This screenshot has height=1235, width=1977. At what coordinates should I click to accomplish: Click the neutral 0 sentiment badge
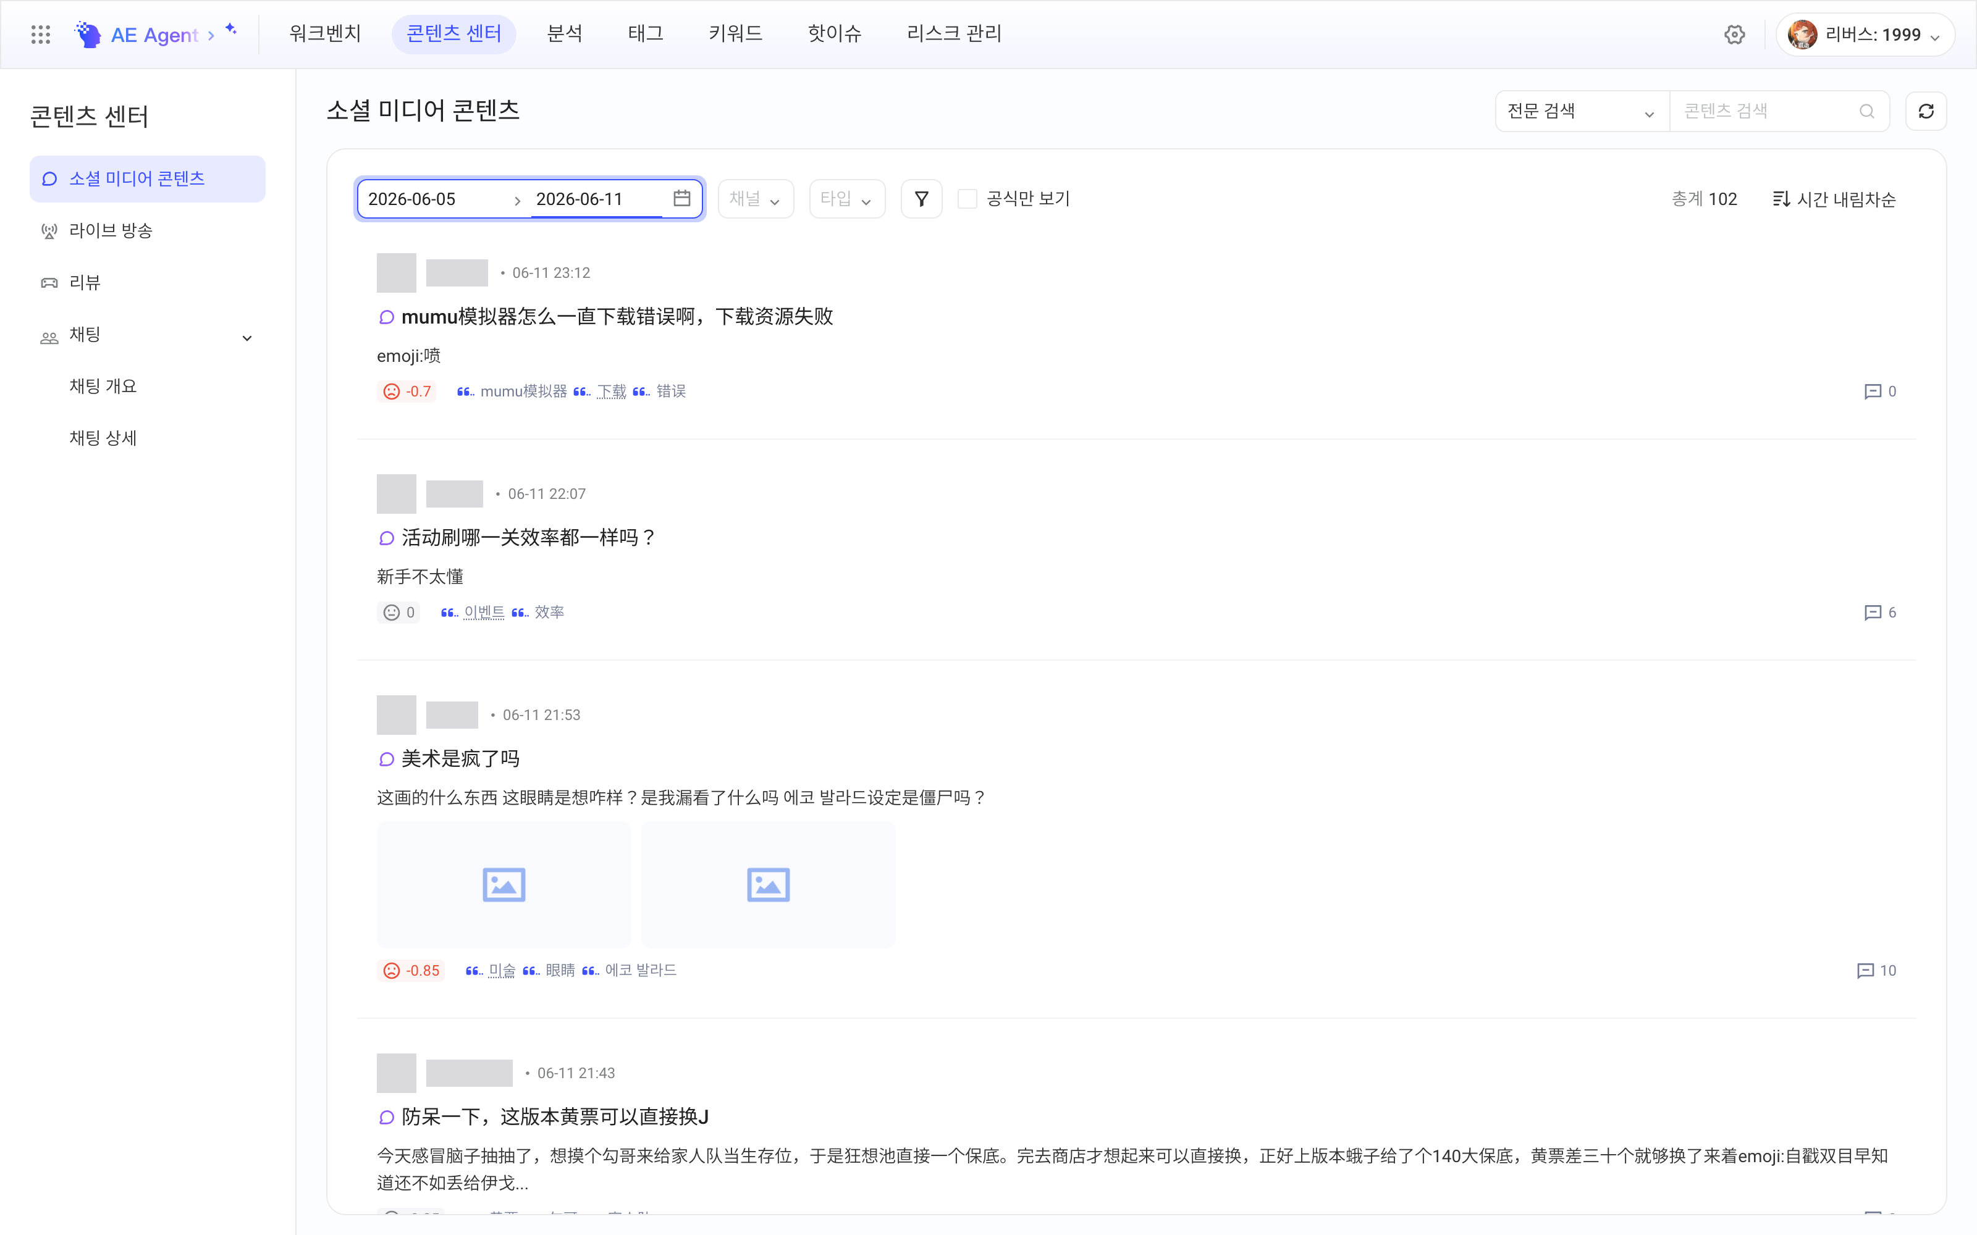(398, 613)
